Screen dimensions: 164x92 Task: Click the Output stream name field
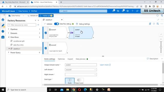point(81,65)
